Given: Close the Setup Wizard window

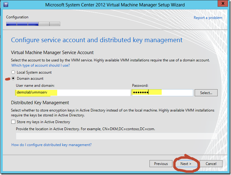Looking at the screenshot, I should [223, 3].
